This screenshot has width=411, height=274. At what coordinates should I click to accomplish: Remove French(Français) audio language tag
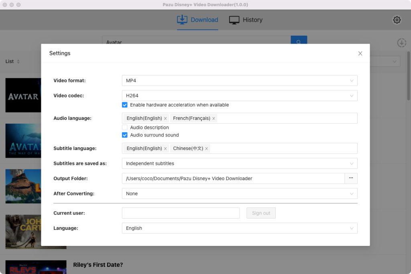point(214,118)
